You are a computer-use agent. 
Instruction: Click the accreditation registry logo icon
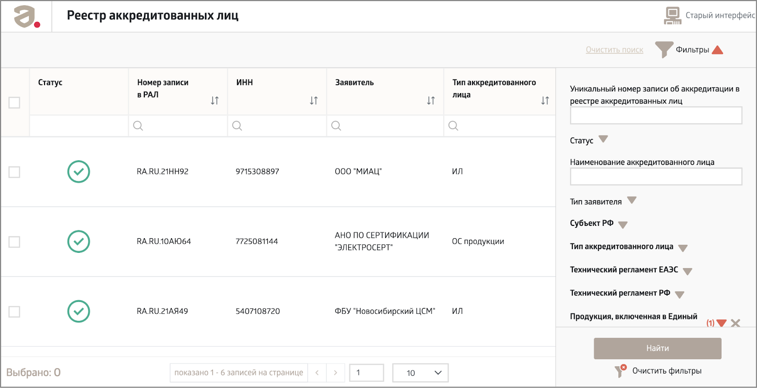coord(26,17)
